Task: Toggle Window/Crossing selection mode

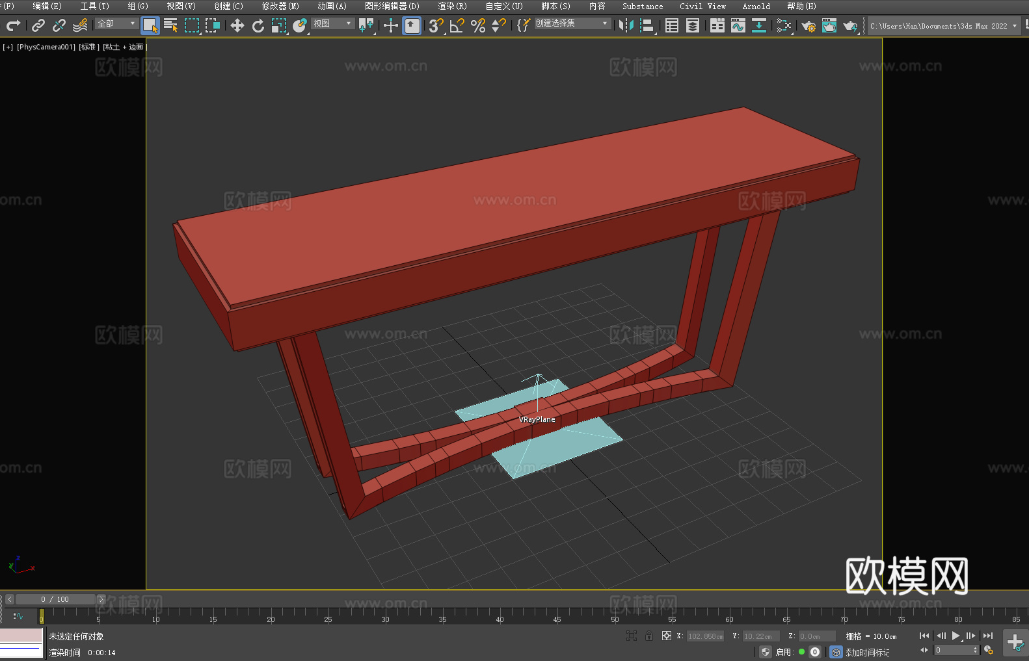Action: pyautogui.click(x=213, y=25)
